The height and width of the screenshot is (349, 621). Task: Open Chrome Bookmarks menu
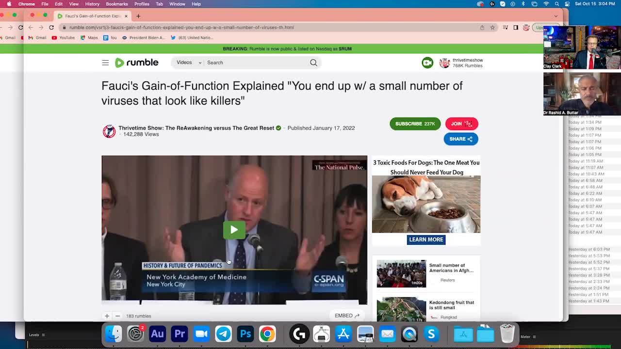[x=117, y=4]
